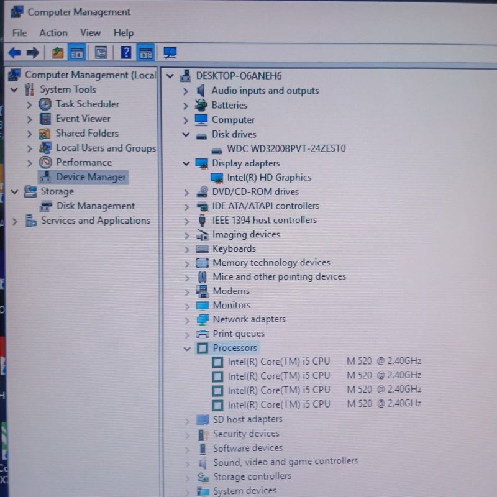497x497 pixels.
Task: Click the Properties toolbar icon
Action: [100, 52]
